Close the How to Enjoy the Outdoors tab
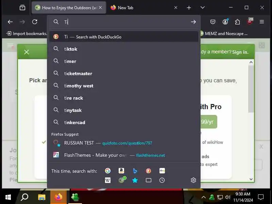 (x=100, y=7)
